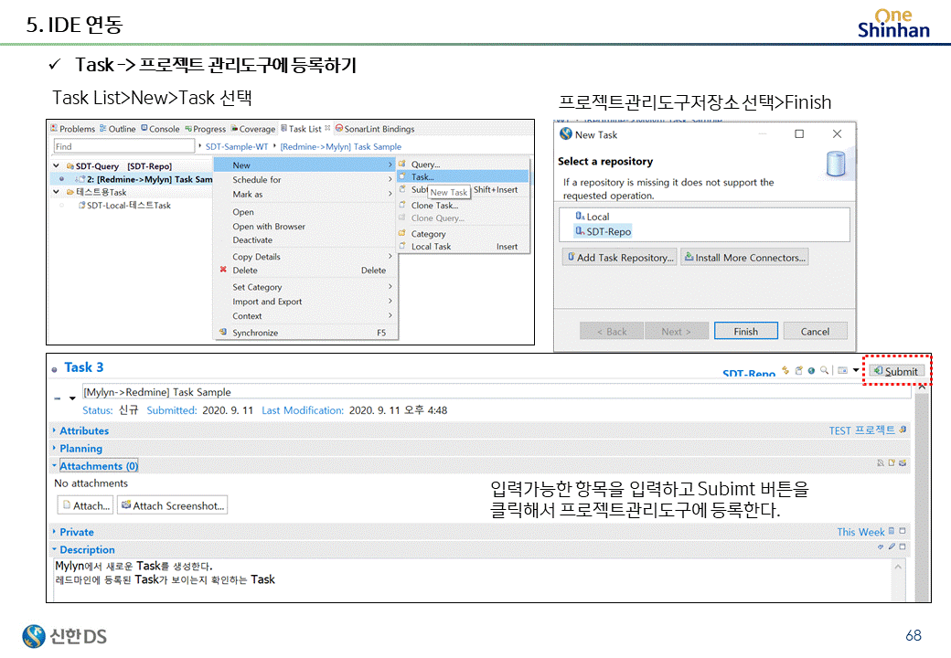Click the synchronize incoming changes icon
The width and height of the screenshot is (951, 658).
click(785, 370)
